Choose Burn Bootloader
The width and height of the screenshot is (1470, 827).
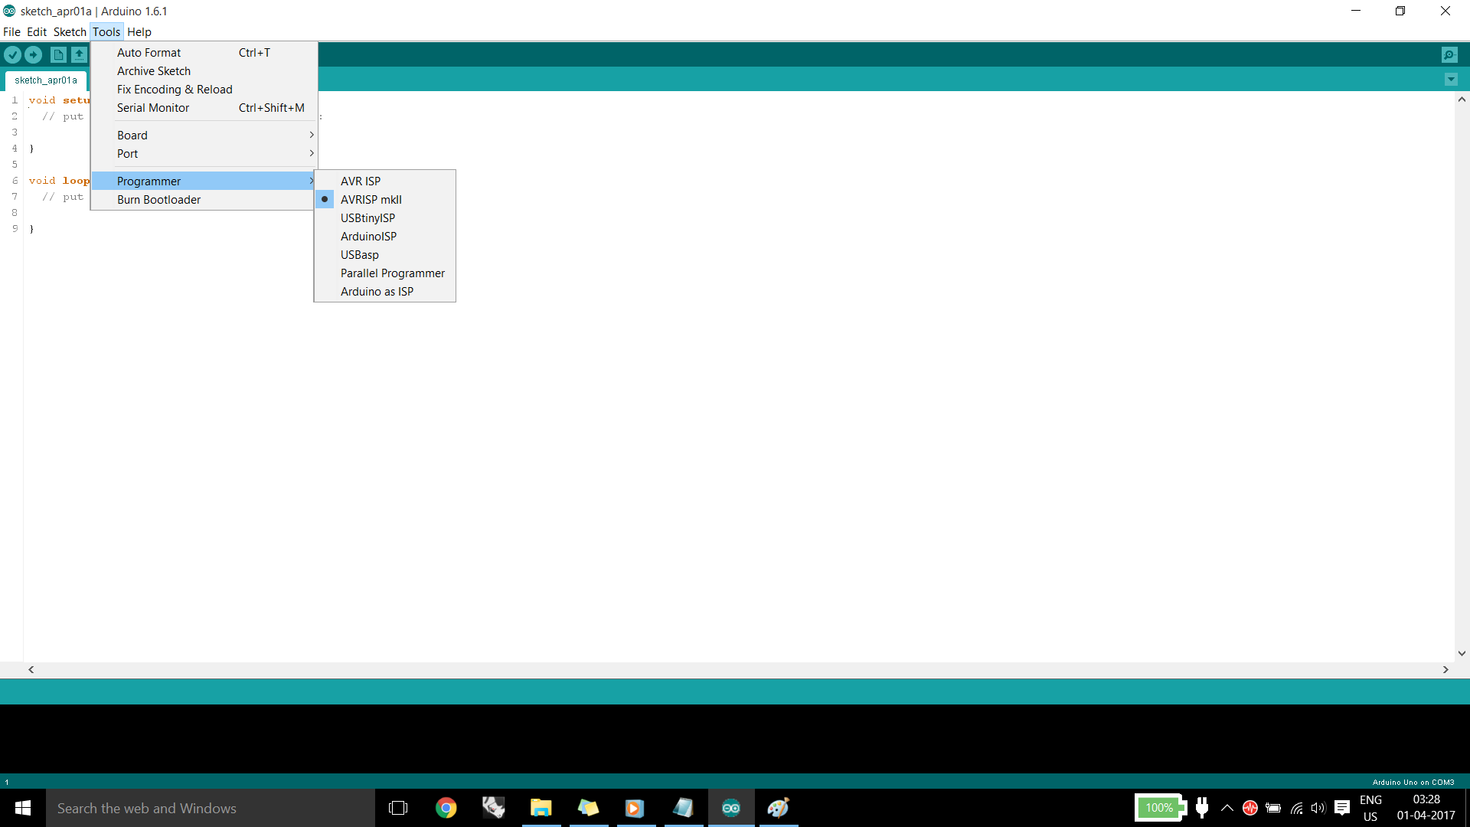tap(204, 200)
